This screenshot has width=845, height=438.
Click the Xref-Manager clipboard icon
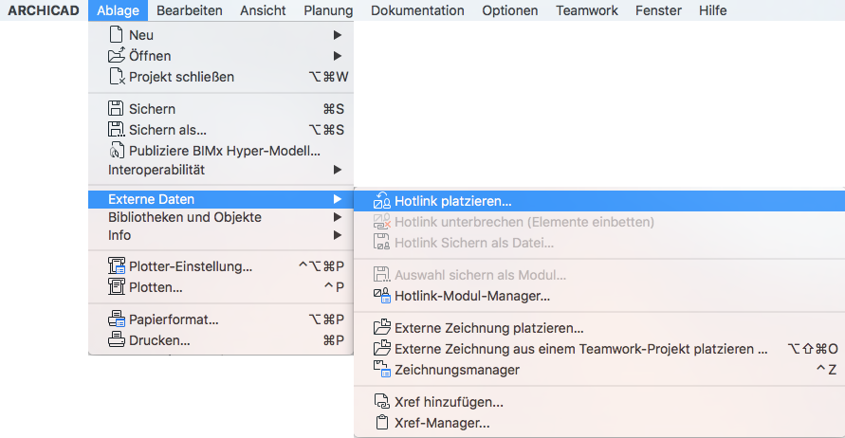click(382, 423)
